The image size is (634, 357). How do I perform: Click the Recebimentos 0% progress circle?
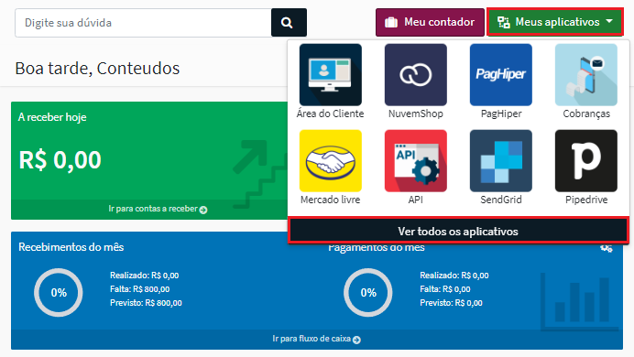click(x=59, y=292)
